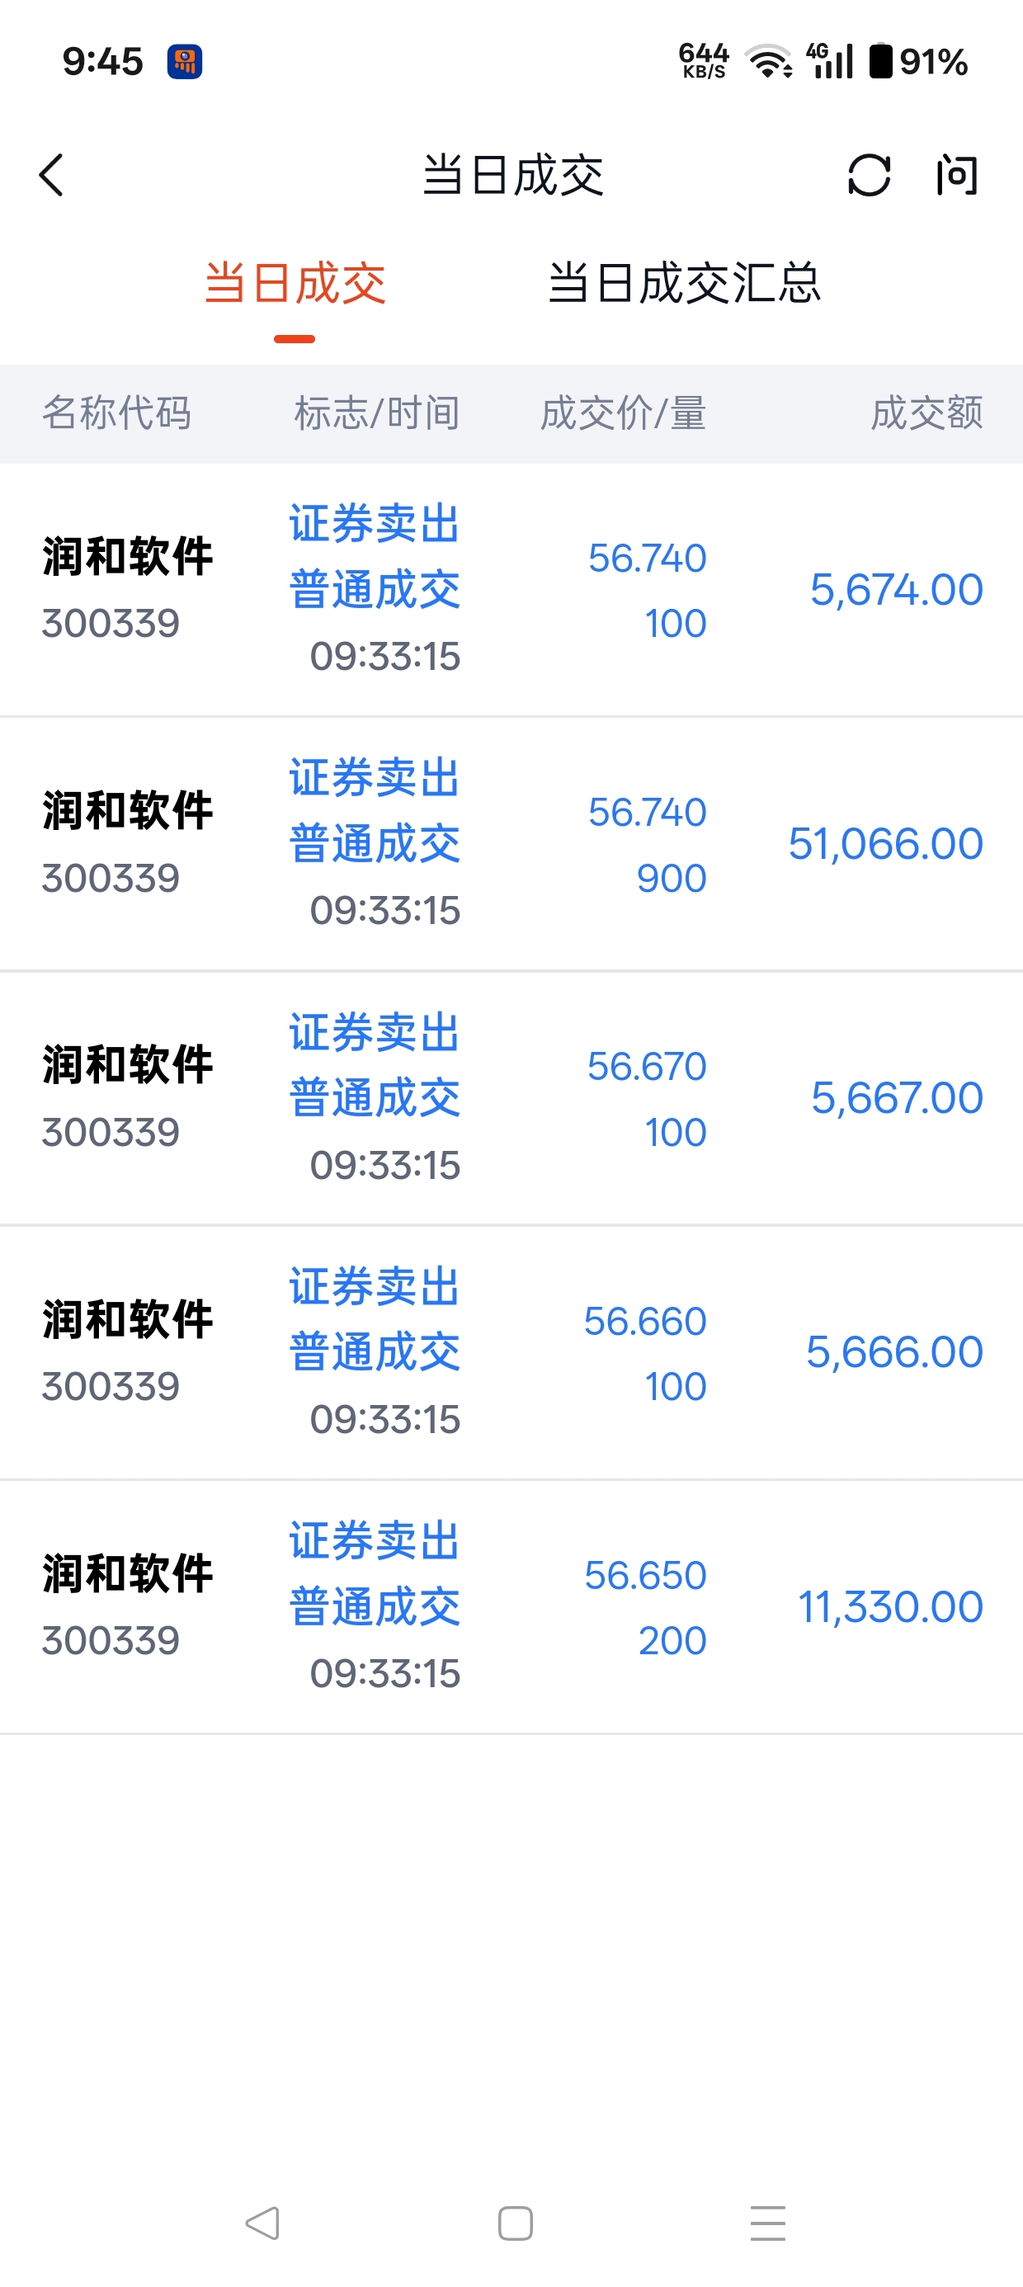Tap the 51,066.00 amount value
The image size is (1023, 2287).
885,843
